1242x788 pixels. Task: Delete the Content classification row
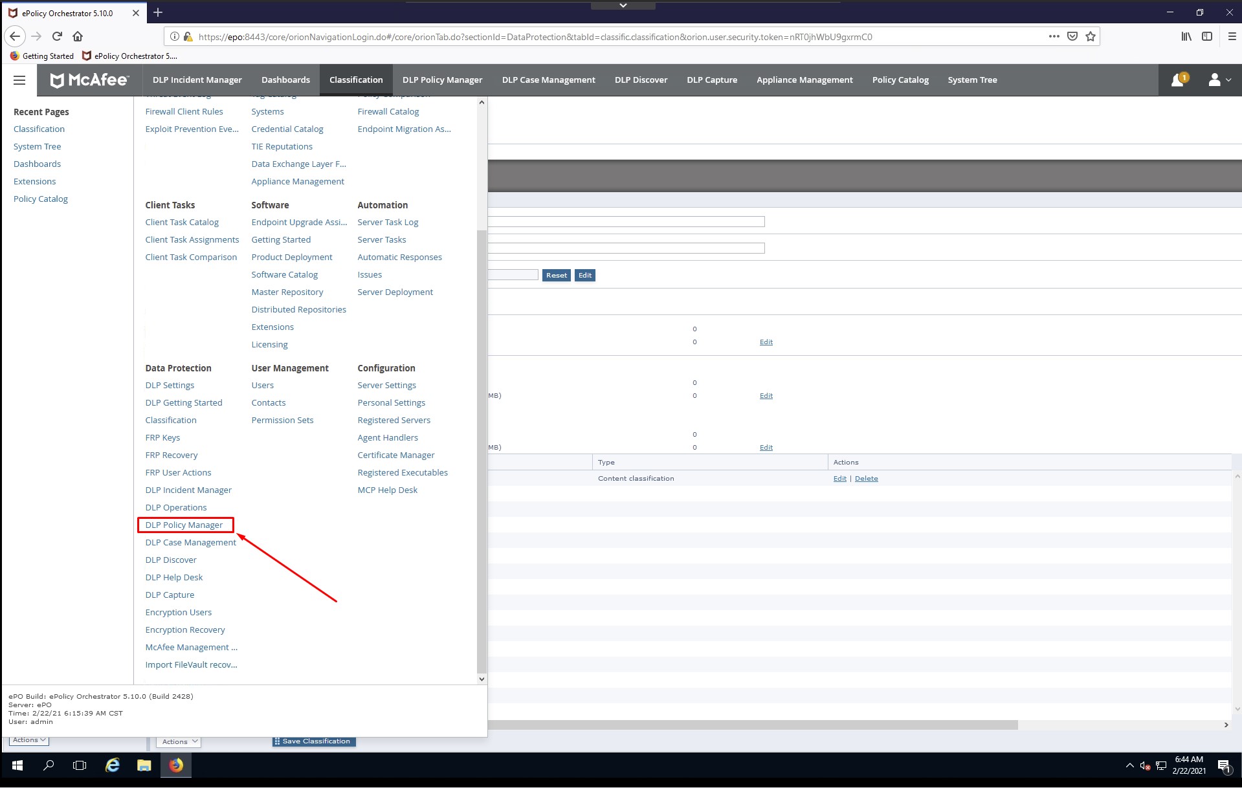866,478
